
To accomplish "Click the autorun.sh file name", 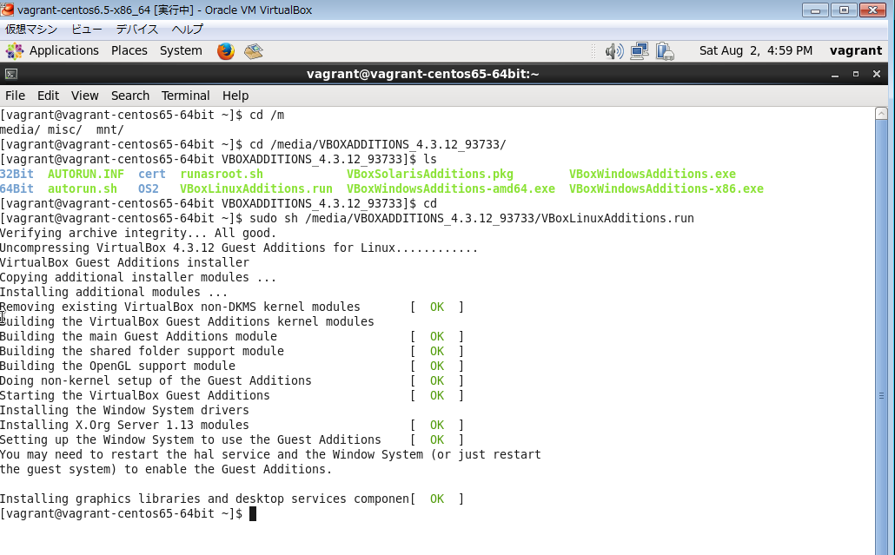I will [83, 188].
